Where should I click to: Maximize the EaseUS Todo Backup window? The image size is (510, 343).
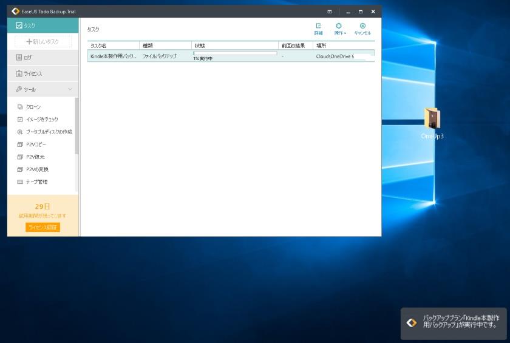pos(361,12)
